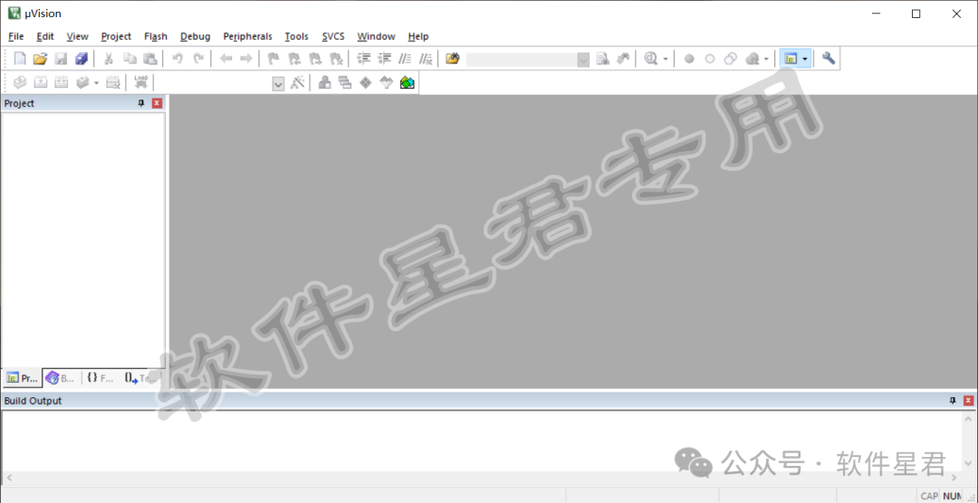Open the Project Window dropdown arrow
Screen dimensions: 978x503
pos(806,59)
